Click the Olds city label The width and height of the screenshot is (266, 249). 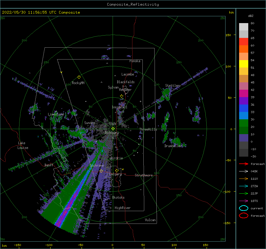pyautogui.click(x=113, y=123)
